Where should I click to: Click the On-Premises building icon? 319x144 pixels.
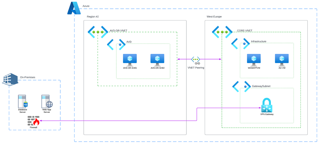(10, 79)
